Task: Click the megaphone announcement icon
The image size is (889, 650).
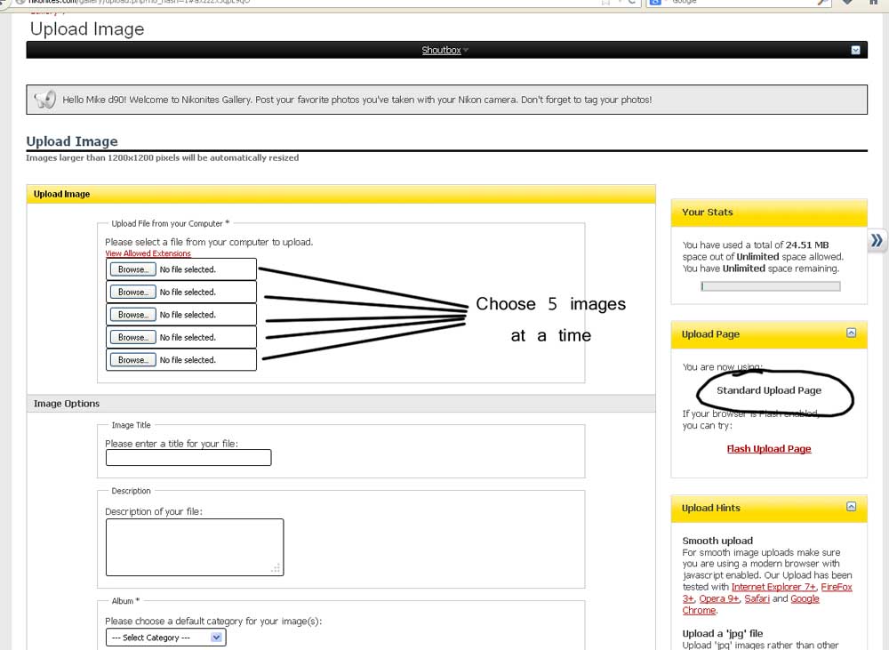Action: point(44,100)
